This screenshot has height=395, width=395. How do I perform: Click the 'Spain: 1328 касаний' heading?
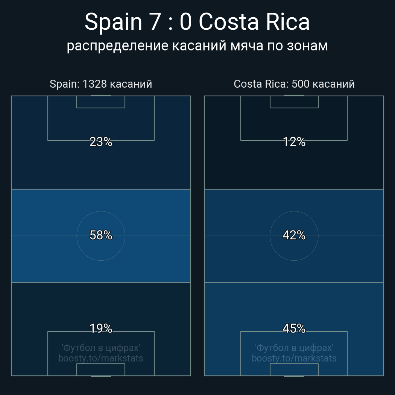[x=101, y=84]
